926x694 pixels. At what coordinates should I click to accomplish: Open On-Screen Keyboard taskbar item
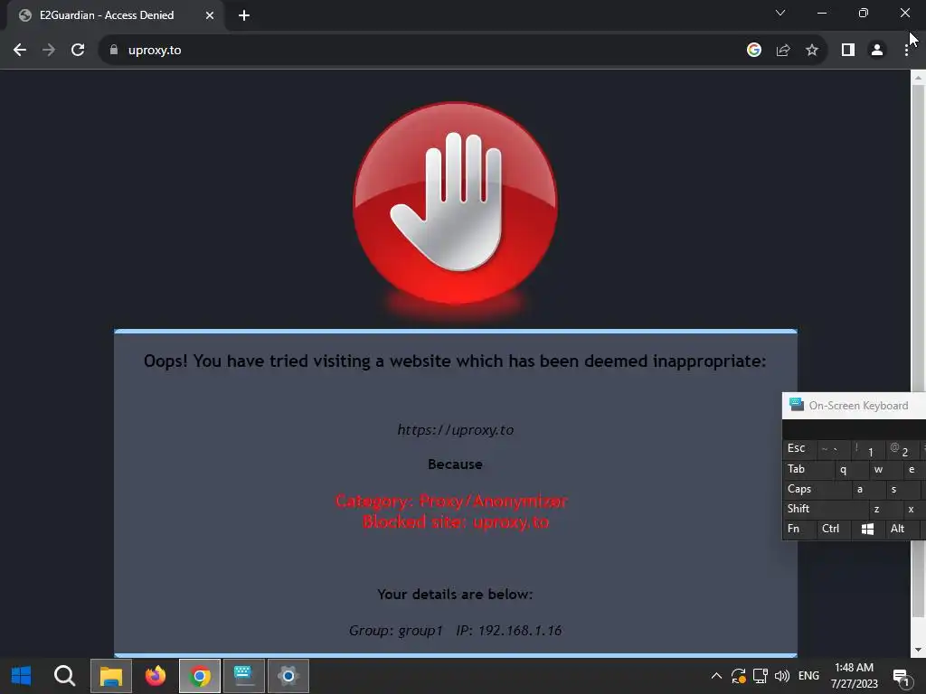[244, 676]
